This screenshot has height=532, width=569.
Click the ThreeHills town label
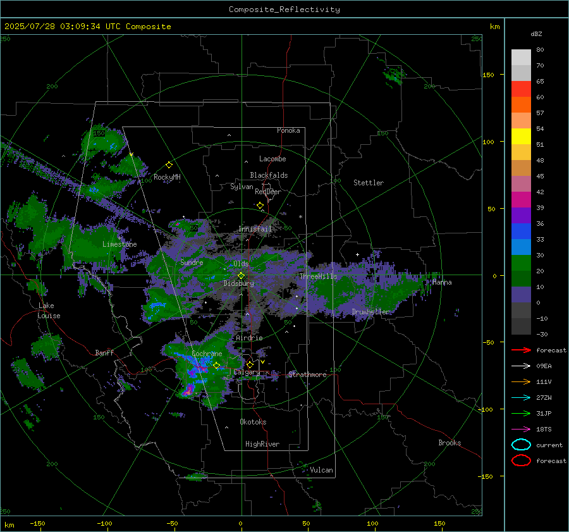click(318, 276)
